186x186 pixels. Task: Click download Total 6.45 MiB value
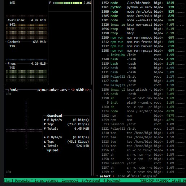(82, 129)
